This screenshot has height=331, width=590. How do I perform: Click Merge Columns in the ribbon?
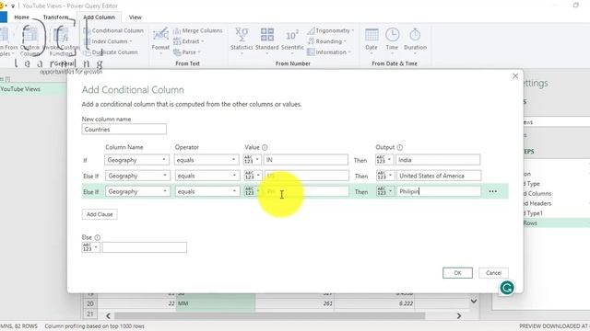pos(198,30)
